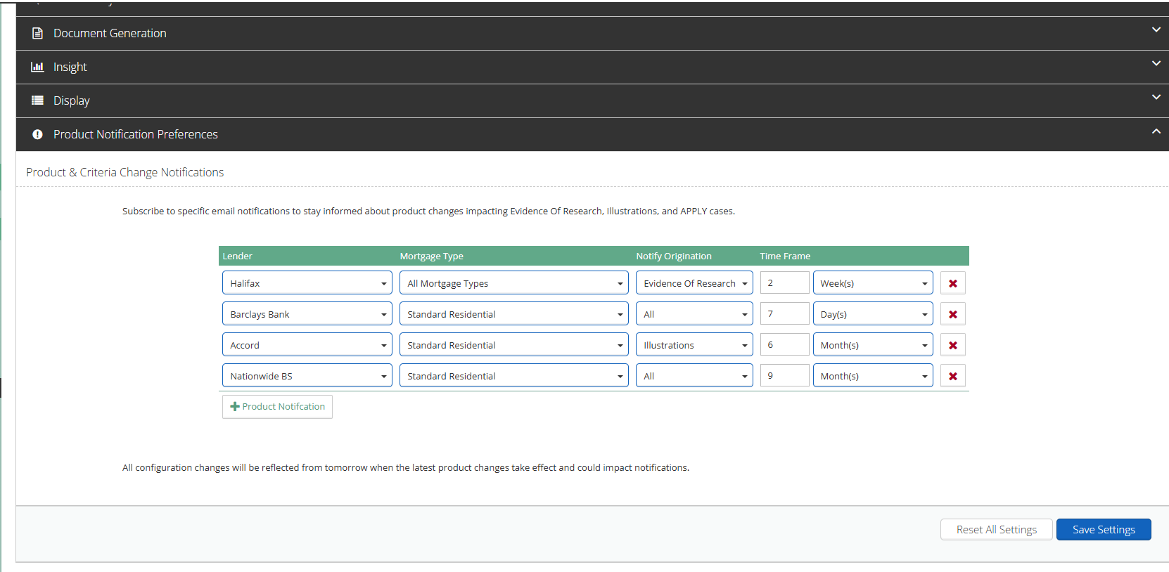Click the Product & Criteria Change Notifications heading
The height and width of the screenshot is (572, 1169).
pos(125,172)
